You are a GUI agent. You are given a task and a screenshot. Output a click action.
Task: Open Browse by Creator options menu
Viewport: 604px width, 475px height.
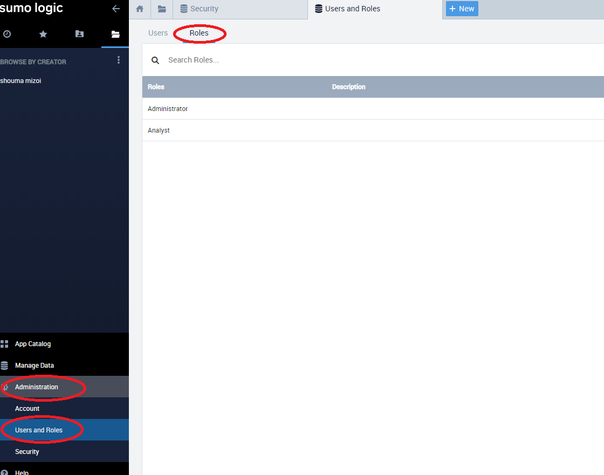[x=119, y=60]
